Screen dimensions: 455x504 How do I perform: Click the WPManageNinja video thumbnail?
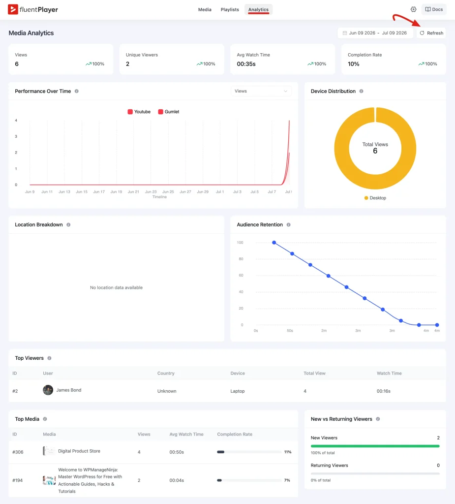pos(49,480)
